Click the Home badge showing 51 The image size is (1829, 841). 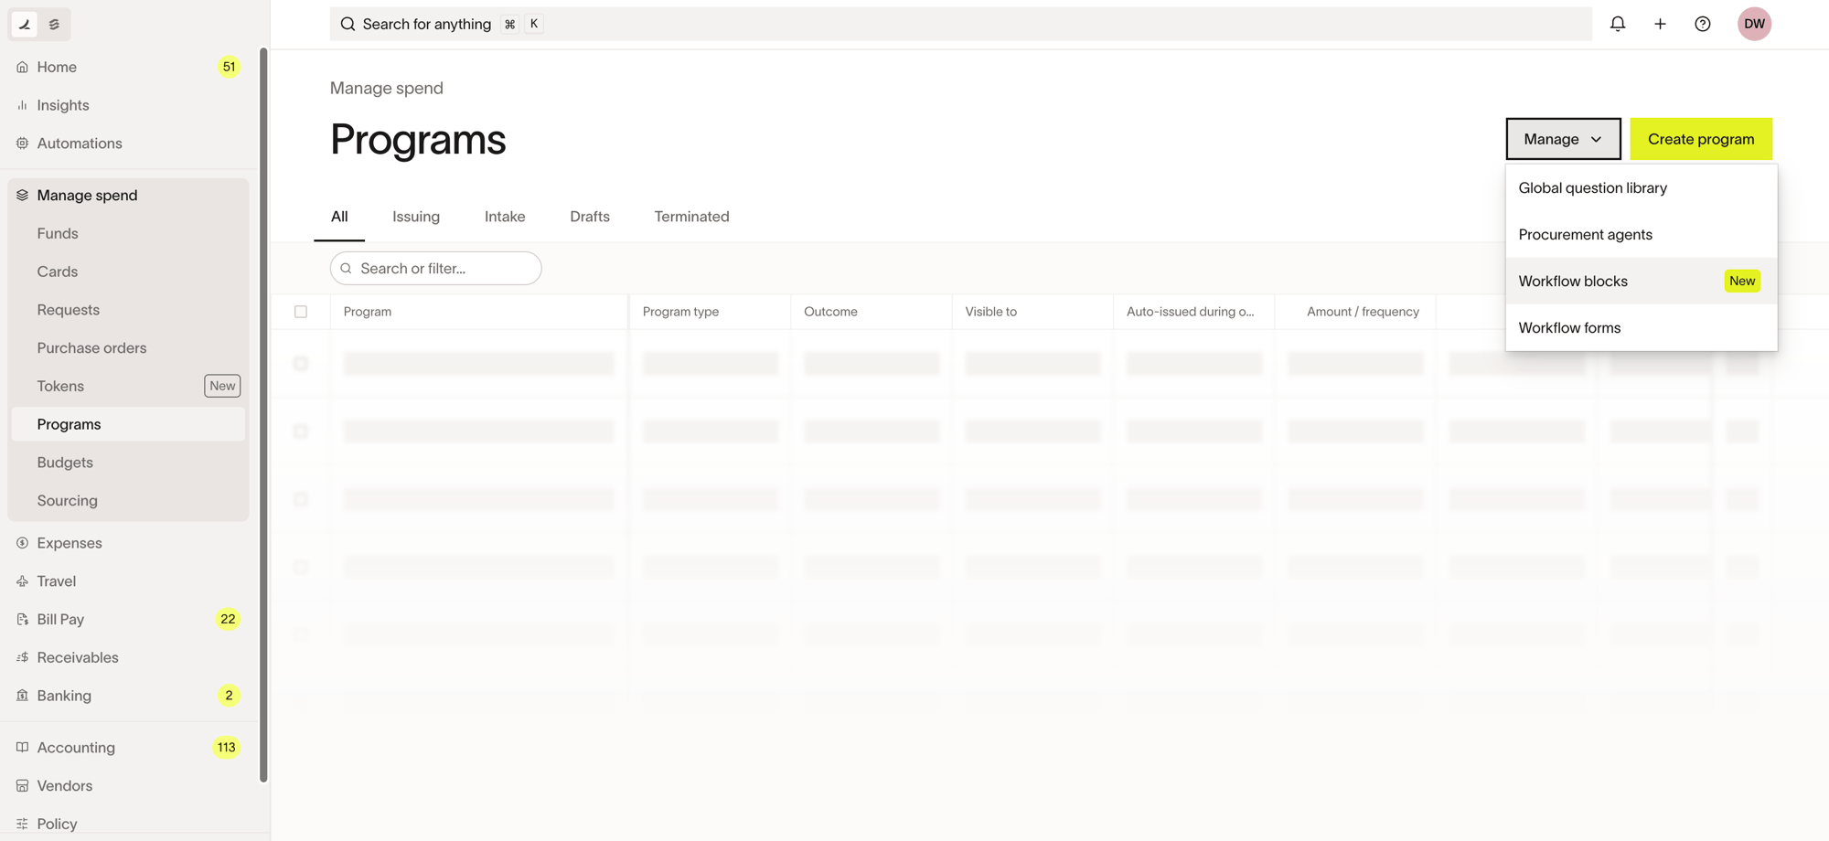click(x=229, y=67)
